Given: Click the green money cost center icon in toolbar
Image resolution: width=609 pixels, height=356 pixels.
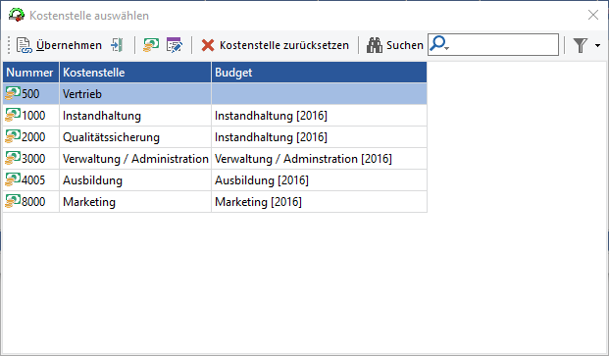Looking at the screenshot, I should [151, 45].
